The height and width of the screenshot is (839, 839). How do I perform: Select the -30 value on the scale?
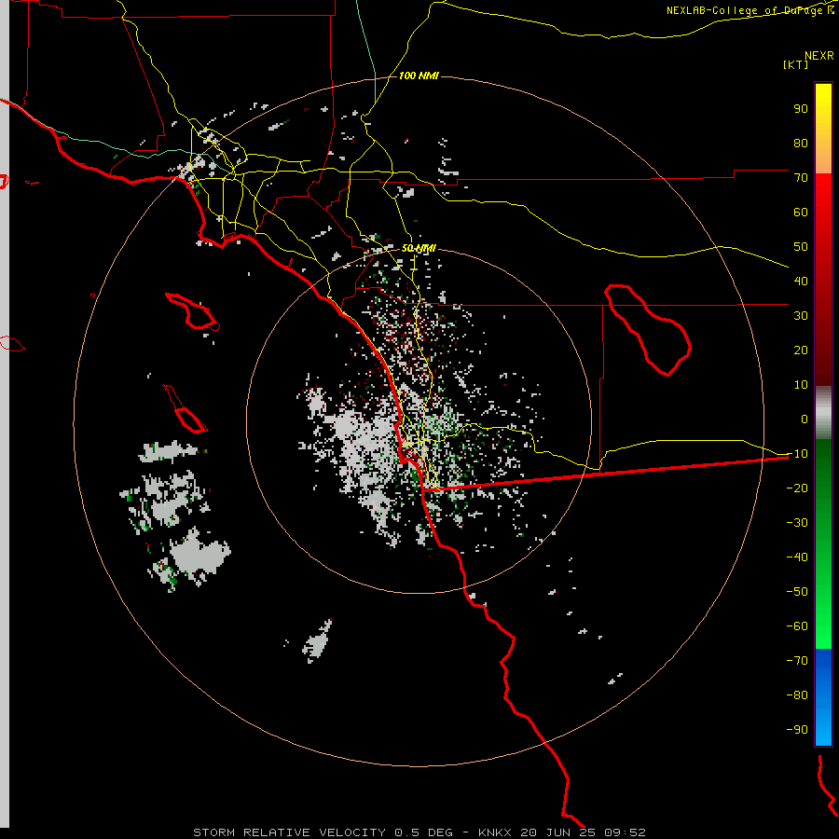point(797,523)
